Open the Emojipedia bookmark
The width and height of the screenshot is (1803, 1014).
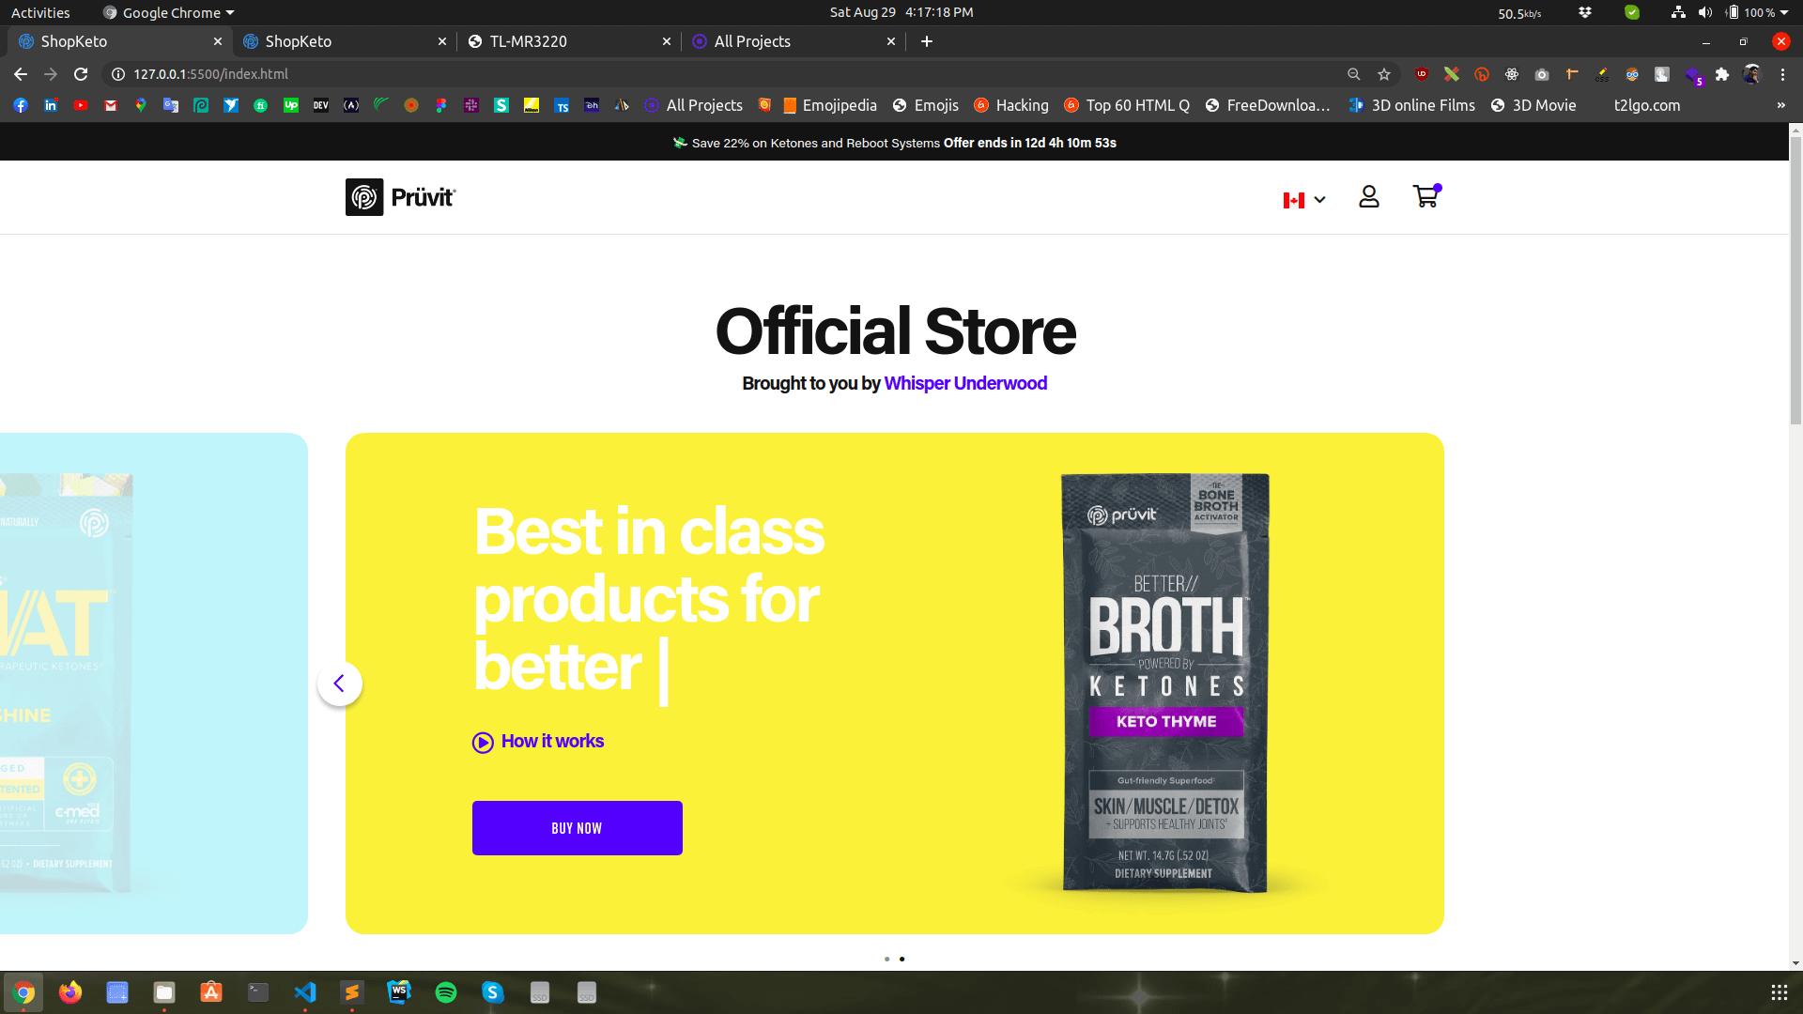(827, 105)
